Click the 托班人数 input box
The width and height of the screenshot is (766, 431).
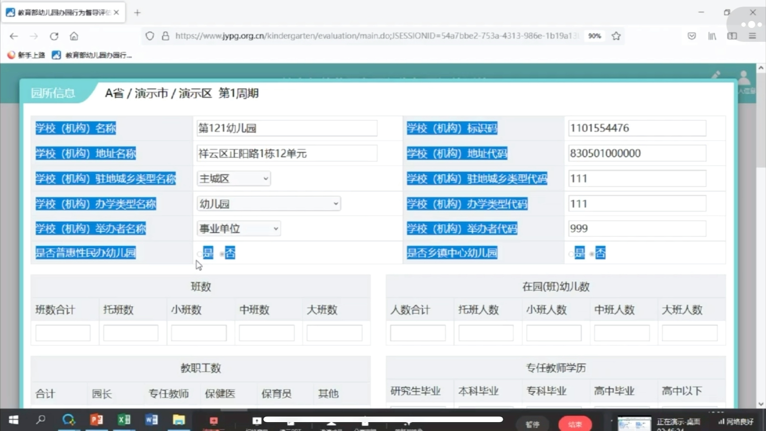pyautogui.click(x=486, y=333)
